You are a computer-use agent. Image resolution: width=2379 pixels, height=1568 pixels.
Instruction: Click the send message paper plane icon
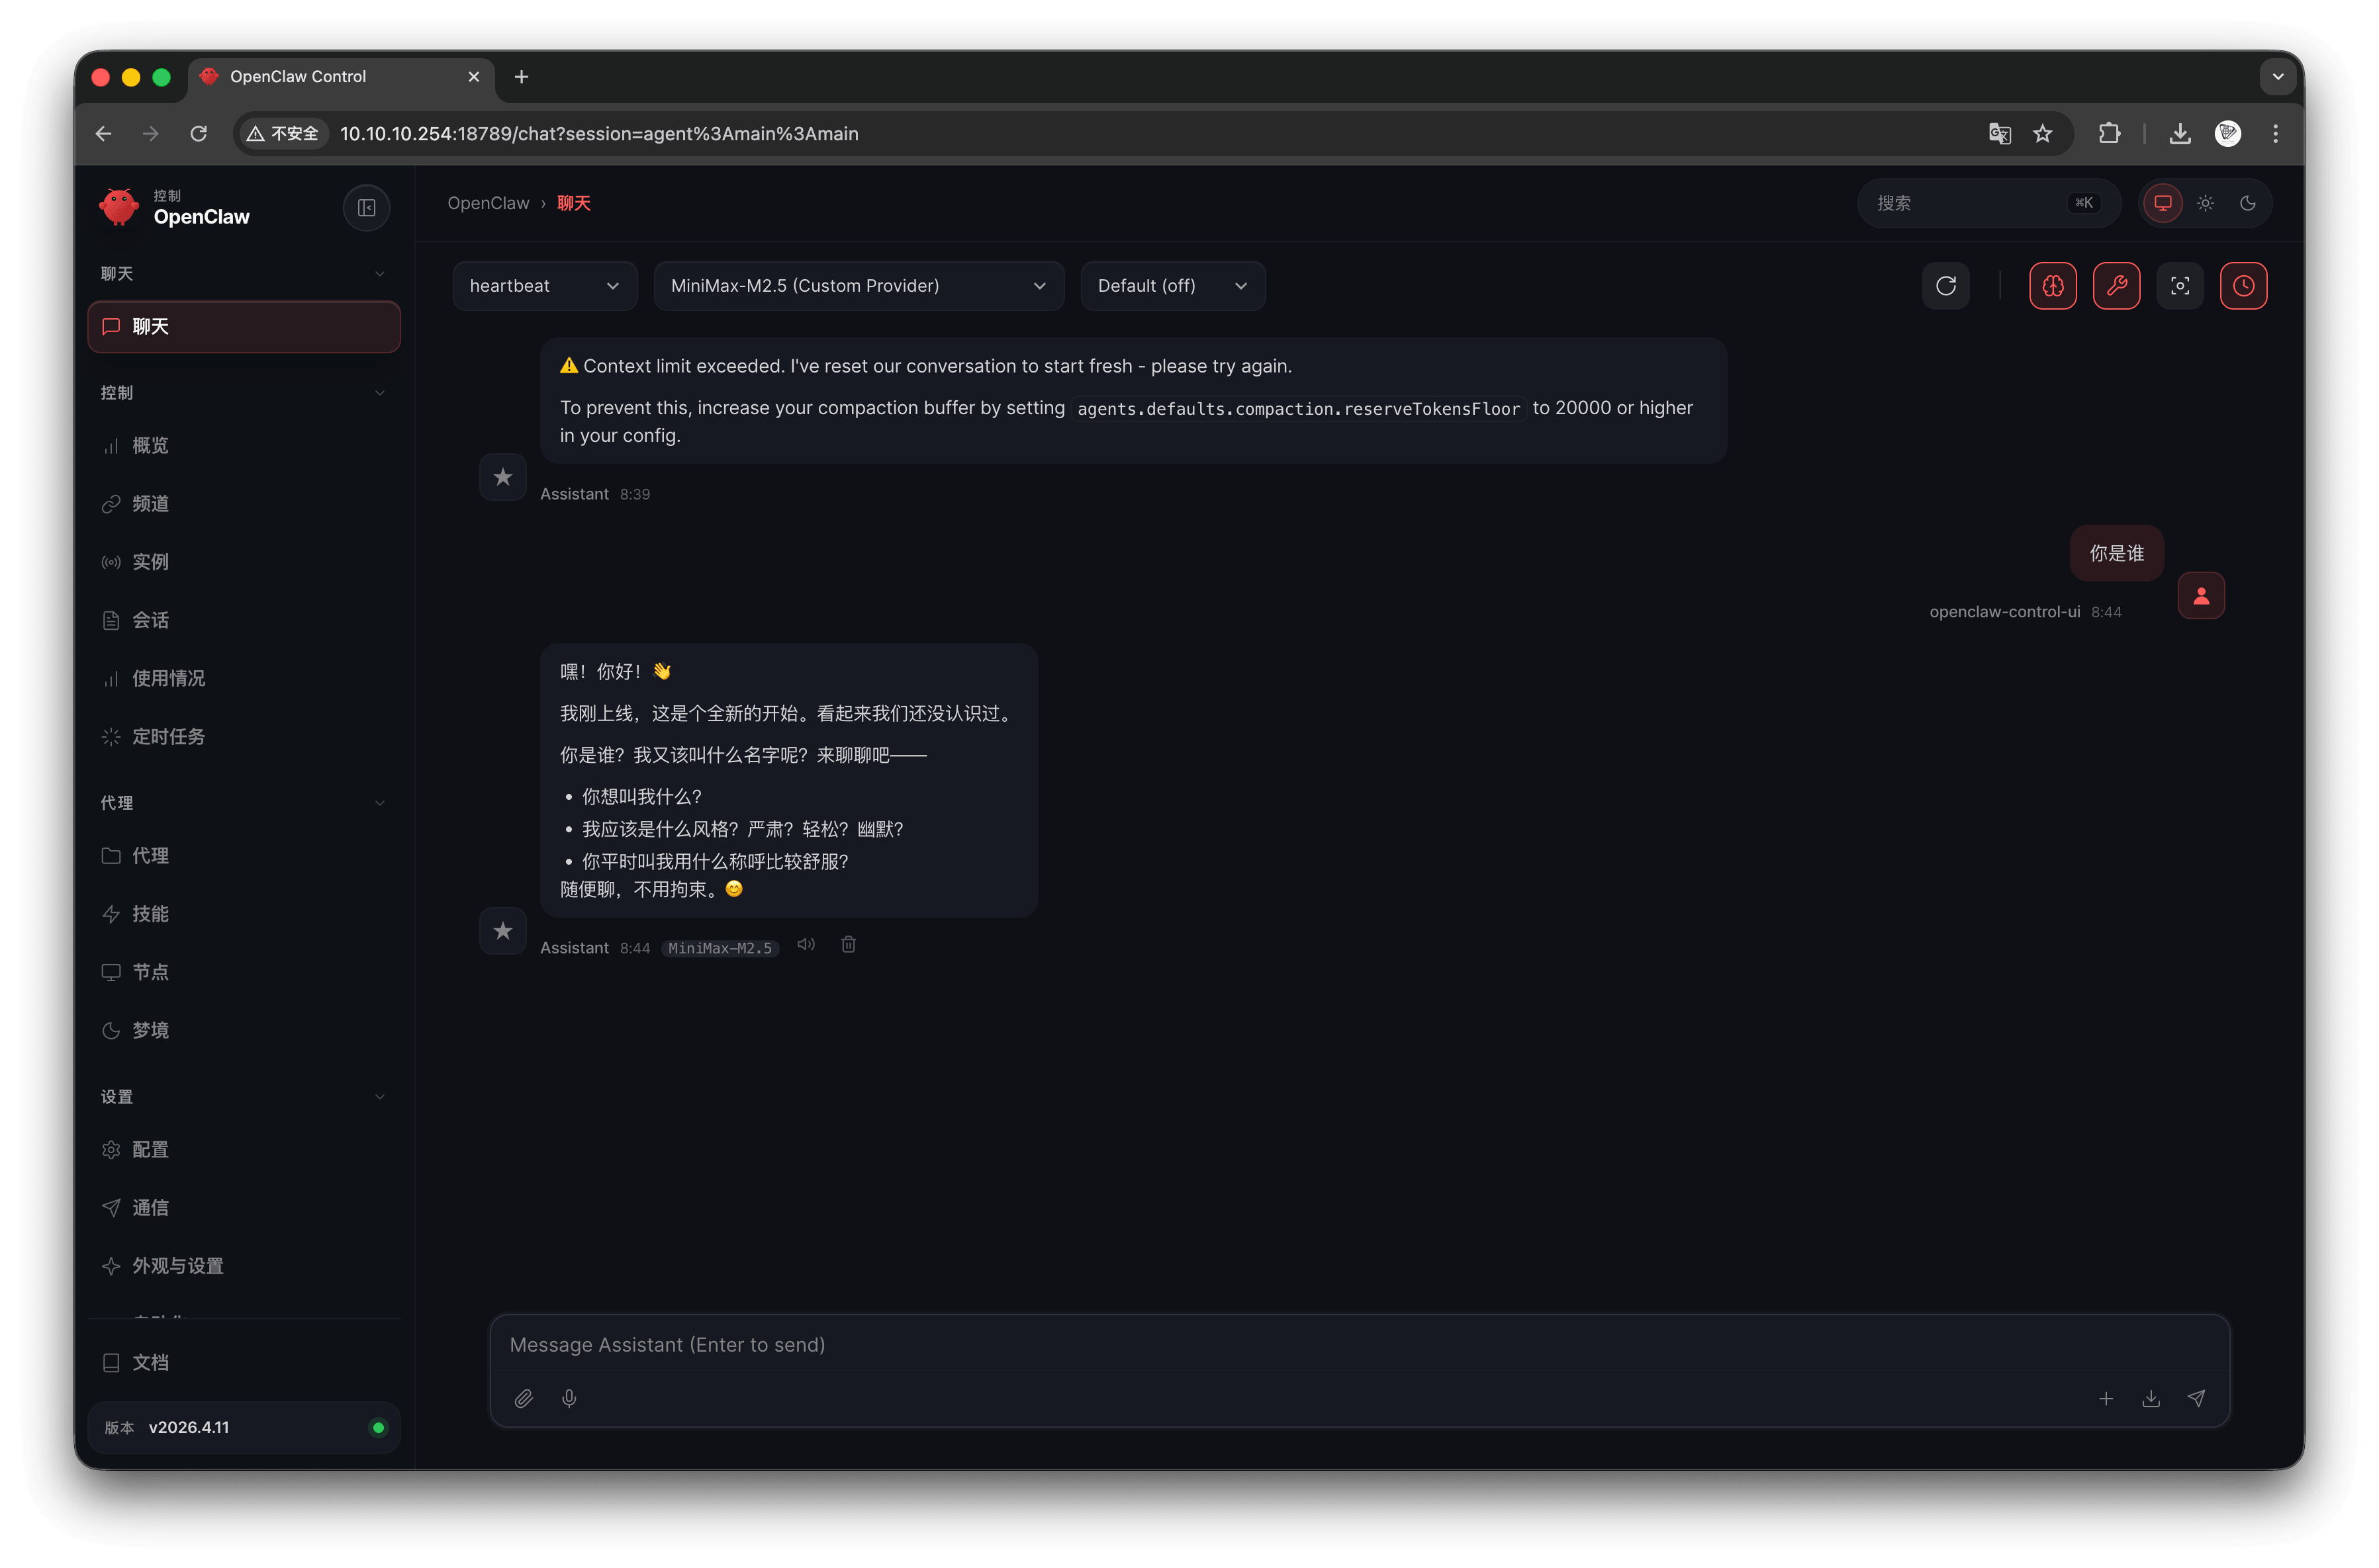(x=2196, y=1398)
